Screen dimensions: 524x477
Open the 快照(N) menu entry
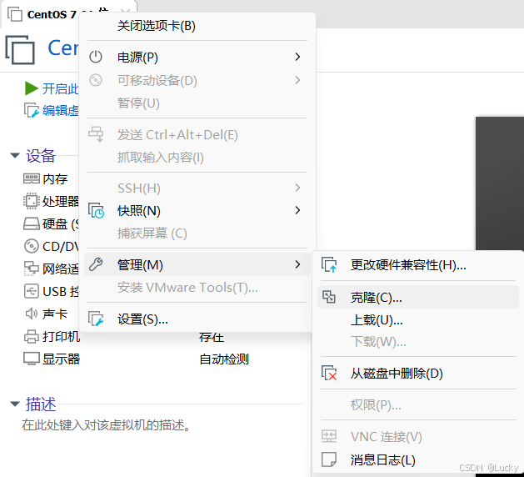197,210
